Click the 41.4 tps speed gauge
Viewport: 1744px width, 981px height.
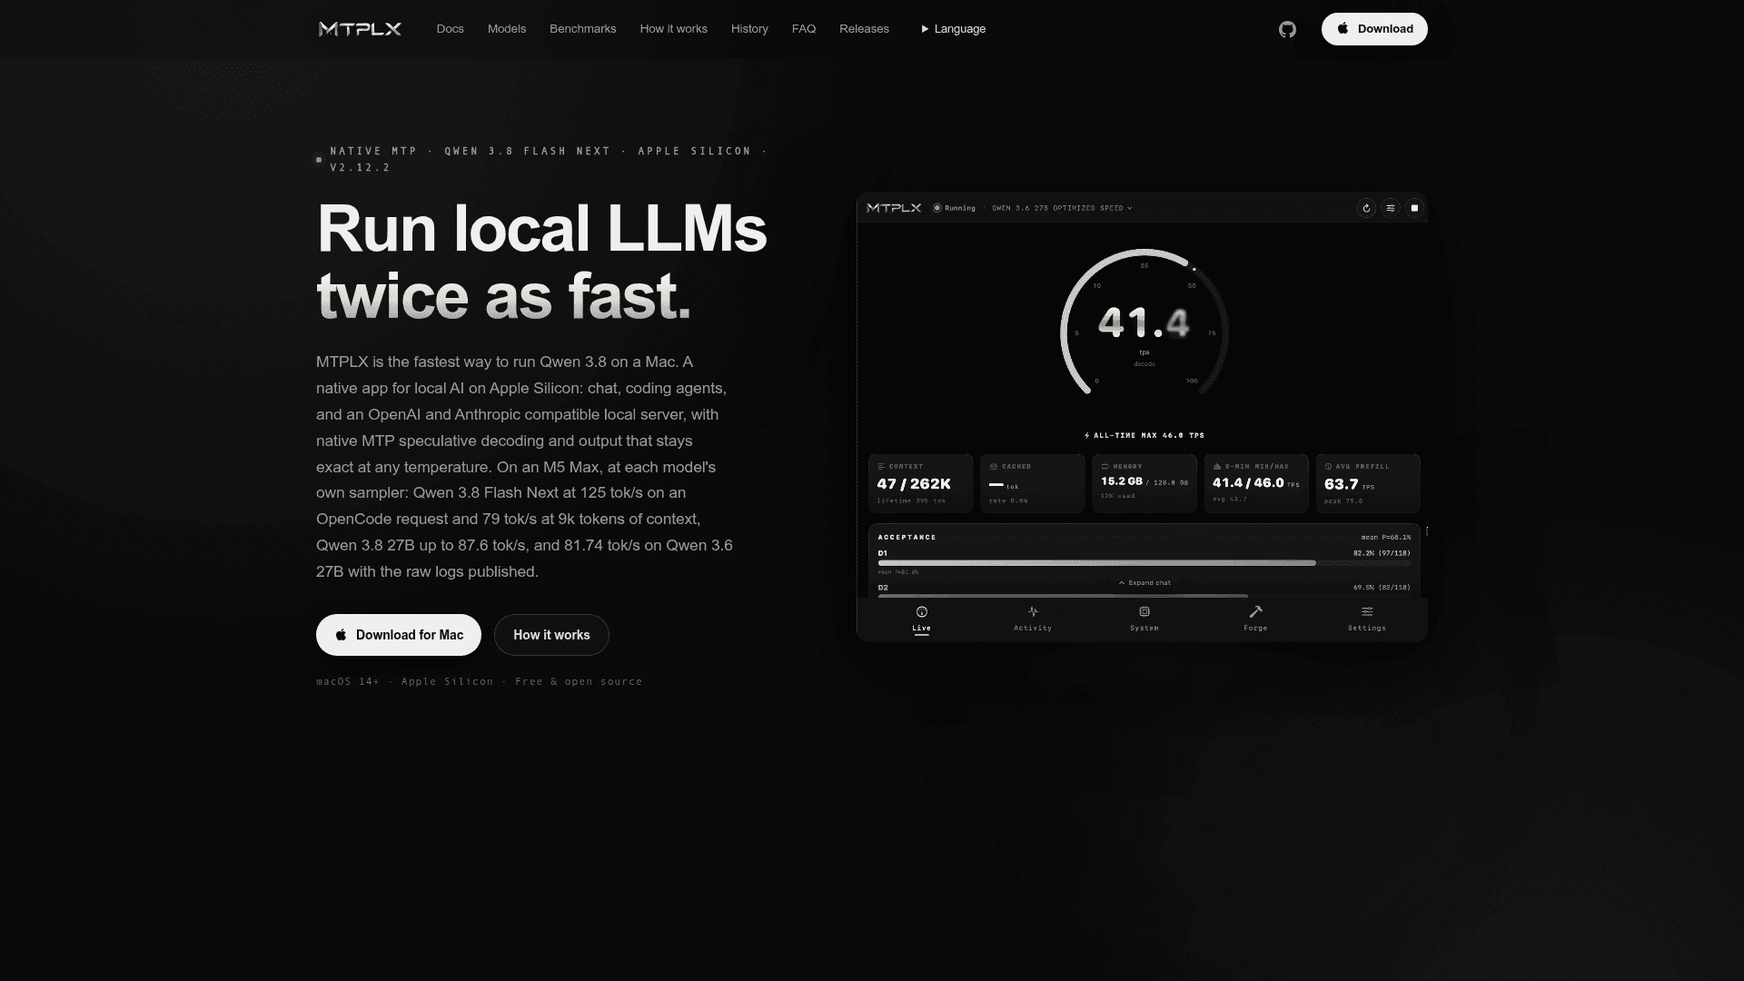pyautogui.click(x=1144, y=324)
